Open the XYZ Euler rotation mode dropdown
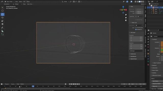The image size is (163, 91). click(136, 51)
